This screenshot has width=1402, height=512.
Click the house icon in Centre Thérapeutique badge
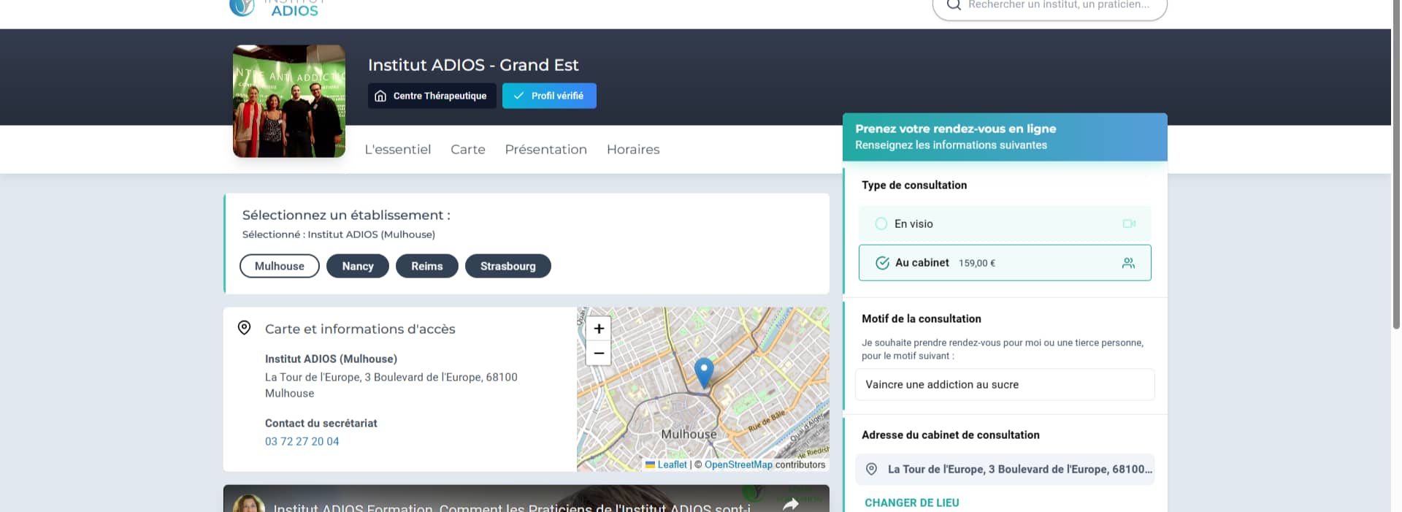click(380, 96)
